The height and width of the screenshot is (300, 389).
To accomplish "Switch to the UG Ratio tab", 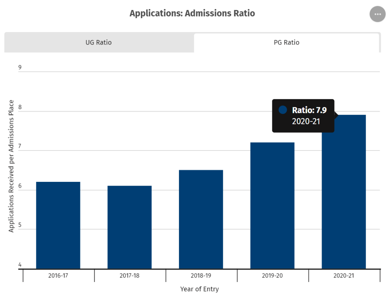I will coord(99,42).
